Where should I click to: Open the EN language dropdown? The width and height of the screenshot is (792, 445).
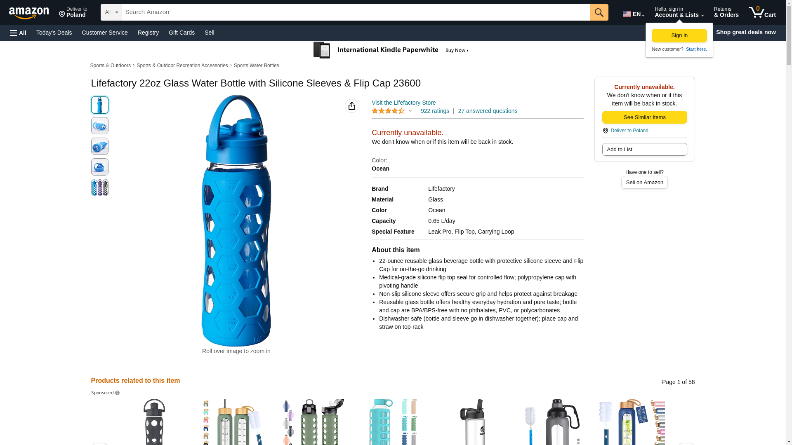pos(634,14)
